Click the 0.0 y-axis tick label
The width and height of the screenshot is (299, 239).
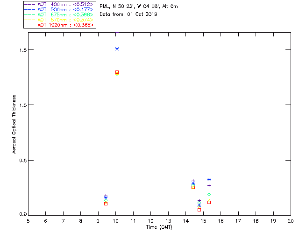(23, 214)
